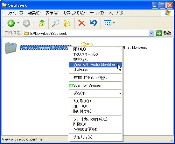The width and height of the screenshot is (175, 144).
Task: Open the Search magnifier tool
Action: coord(55,23)
